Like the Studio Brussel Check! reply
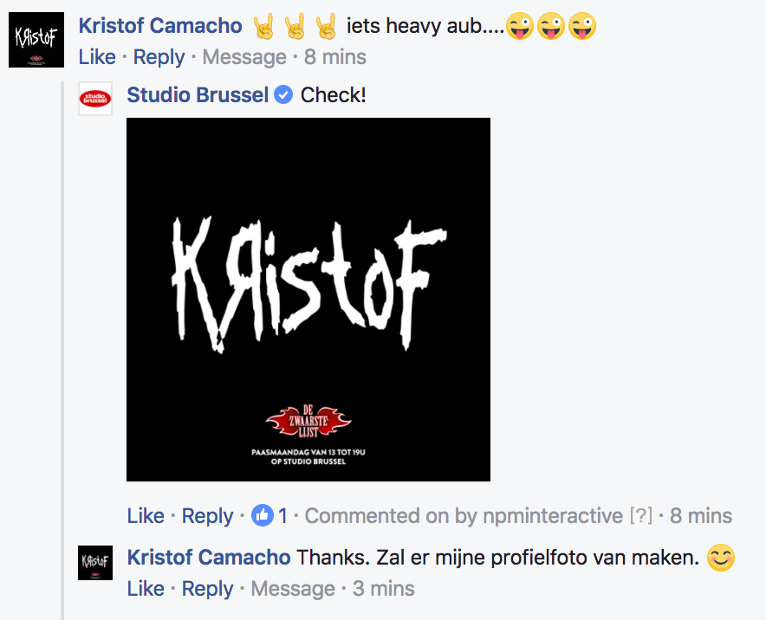The height and width of the screenshot is (620, 766). [x=146, y=516]
